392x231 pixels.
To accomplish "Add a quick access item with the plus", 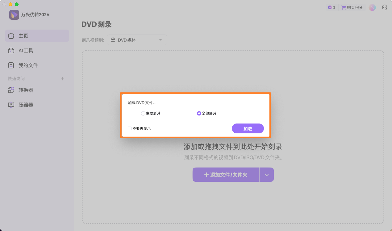I will 62,79.
